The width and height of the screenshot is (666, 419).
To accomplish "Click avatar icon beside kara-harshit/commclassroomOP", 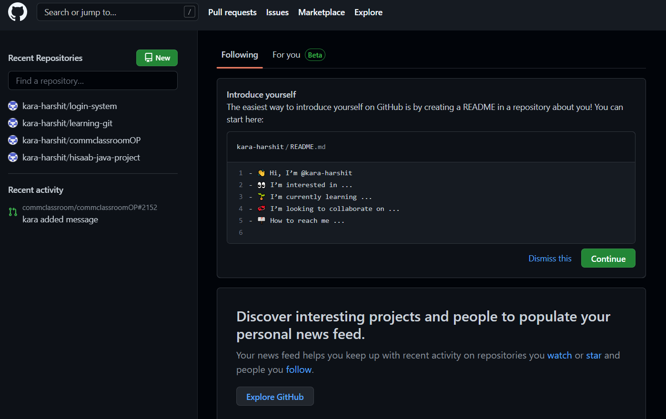I will [13, 140].
